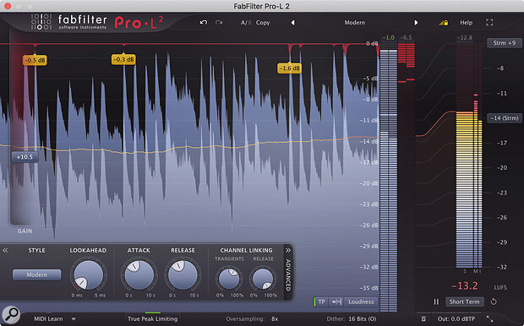524x326 pixels.
Task: Toggle the A/B comparison state
Action: tap(246, 22)
